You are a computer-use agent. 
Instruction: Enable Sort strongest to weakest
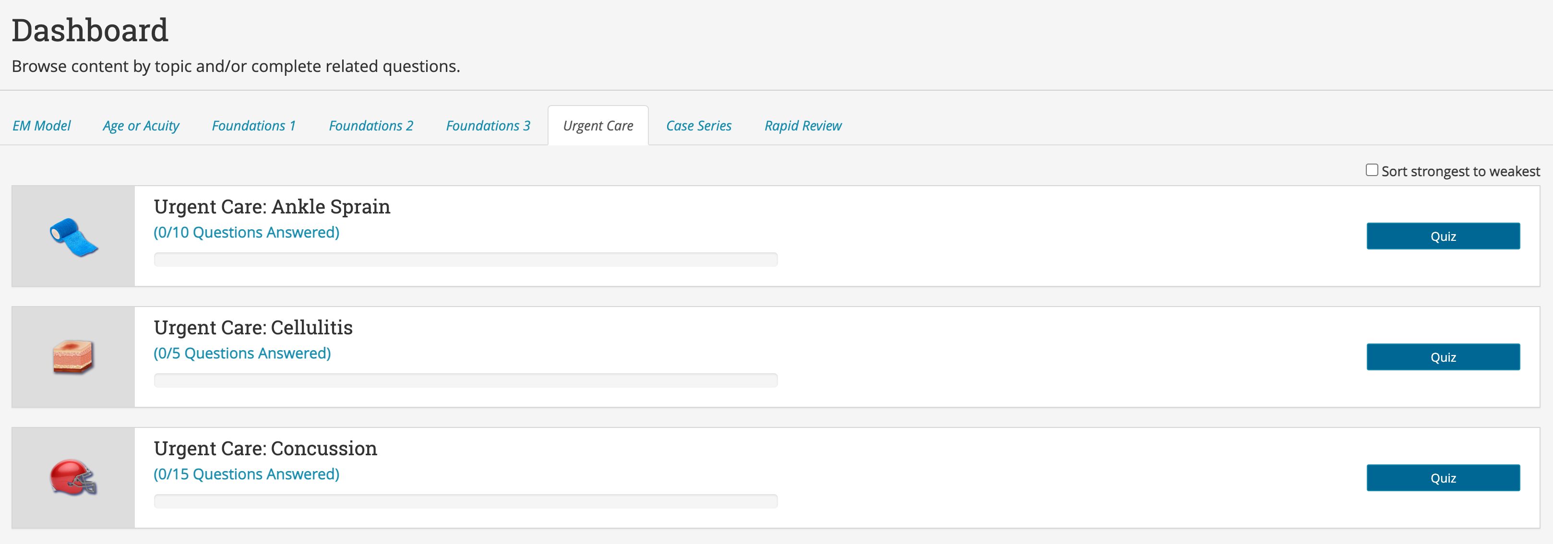click(1372, 170)
